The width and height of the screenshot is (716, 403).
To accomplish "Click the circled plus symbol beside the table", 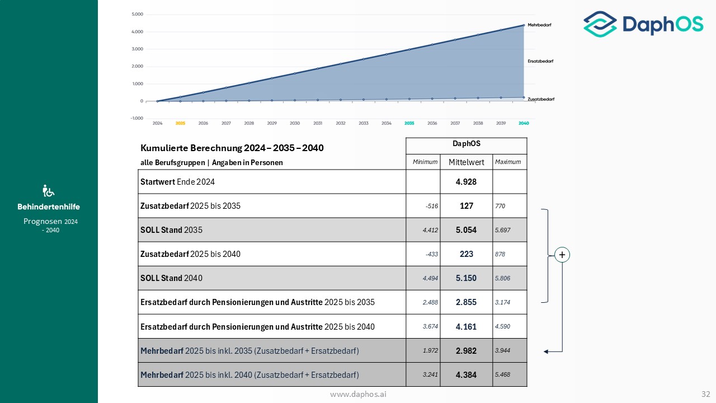I will tap(562, 255).
